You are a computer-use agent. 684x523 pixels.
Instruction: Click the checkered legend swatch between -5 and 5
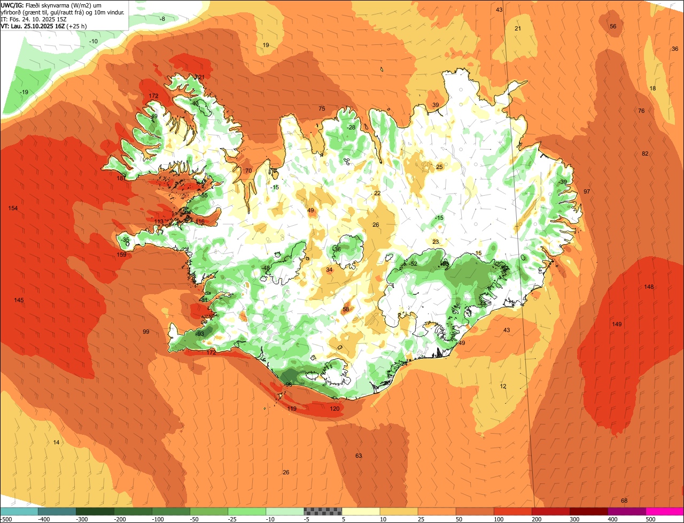pyautogui.click(x=323, y=511)
